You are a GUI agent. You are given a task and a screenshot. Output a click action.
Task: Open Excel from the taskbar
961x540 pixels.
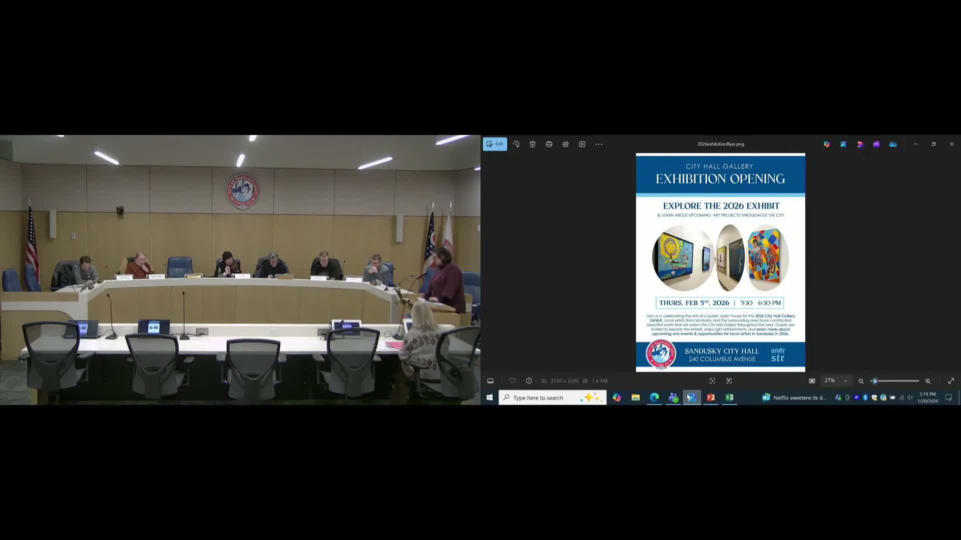click(729, 397)
